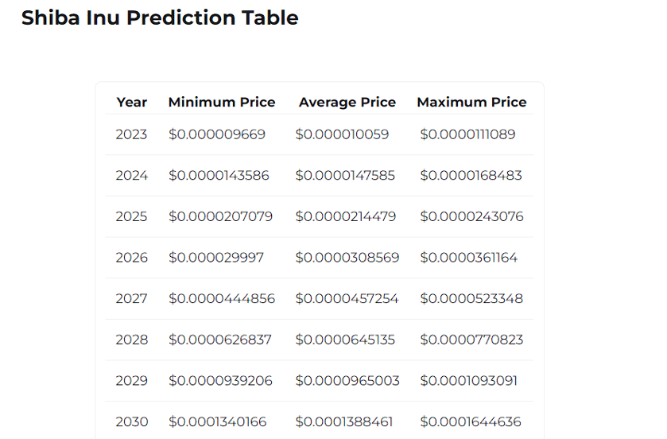Screen dimensions: 667x439
Task: Click 2026 average price $0.0000308569
Action: [347, 258]
